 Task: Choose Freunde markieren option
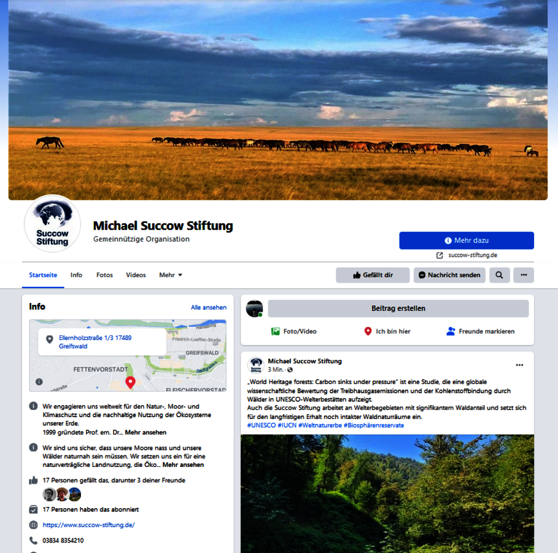(x=481, y=331)
